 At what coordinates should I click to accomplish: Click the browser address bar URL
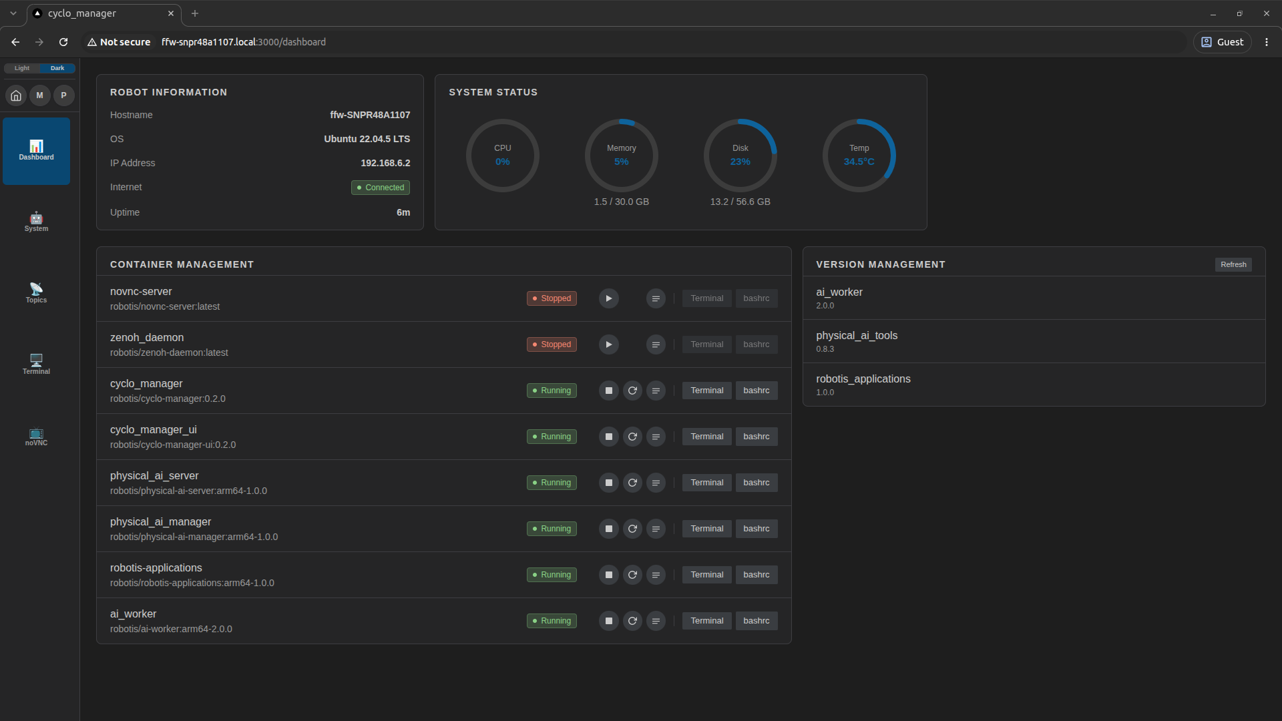coord(244,42)
